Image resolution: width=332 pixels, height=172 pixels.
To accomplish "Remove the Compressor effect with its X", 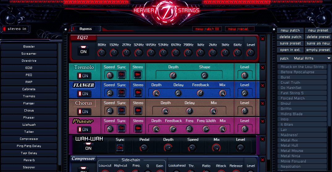I will [263, 160].
